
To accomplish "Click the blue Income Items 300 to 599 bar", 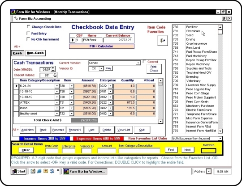I will [44, 139].
